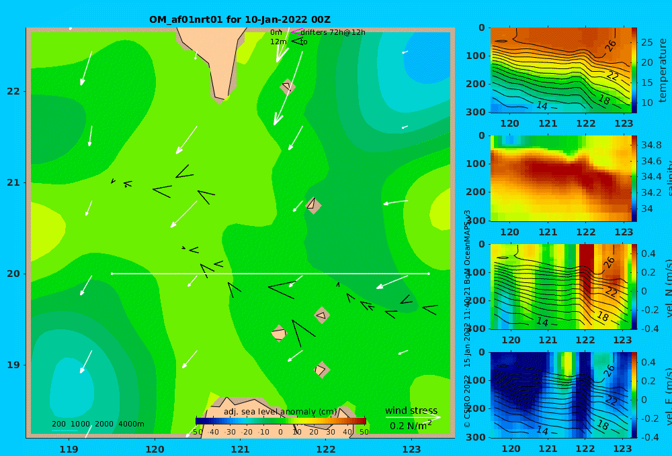Click the vertical CSIRO OceanMAPS copyright text
Viewport: 672px width, 456px height.
click(467, 319)
